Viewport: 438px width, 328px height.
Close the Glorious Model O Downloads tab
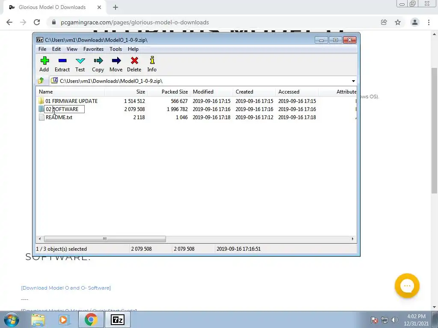(x=99, y=7)
